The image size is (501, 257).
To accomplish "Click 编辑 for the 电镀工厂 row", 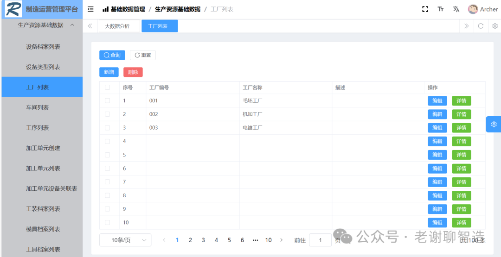I will pos(437,128).
